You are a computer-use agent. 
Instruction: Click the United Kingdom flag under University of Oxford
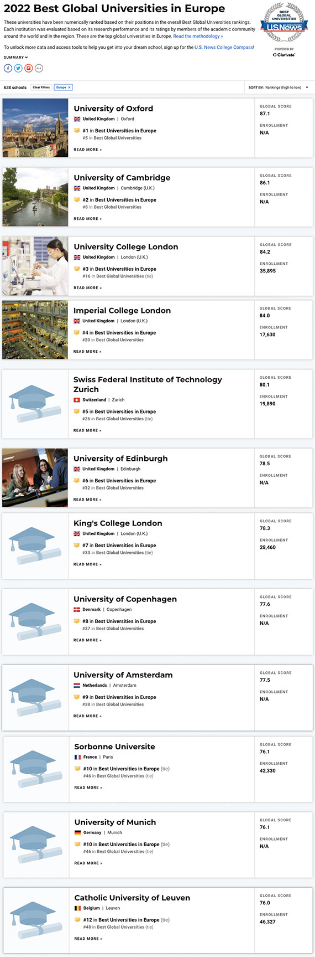click(x=77, y=119)
